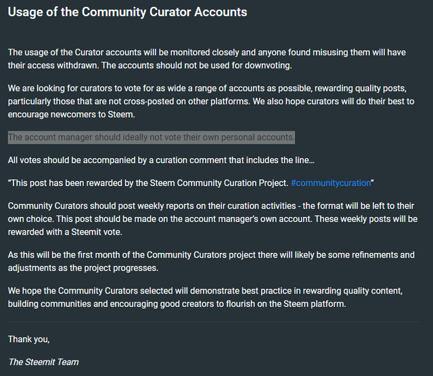Click the line 'All votes should be accompanied'
This screenshot has width=433, height=376.
(161, 160)
